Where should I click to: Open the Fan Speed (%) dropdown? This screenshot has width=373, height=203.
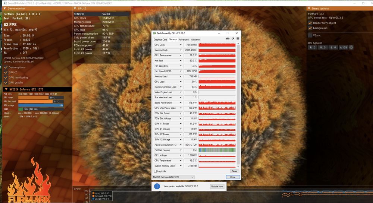coord(181,66)
